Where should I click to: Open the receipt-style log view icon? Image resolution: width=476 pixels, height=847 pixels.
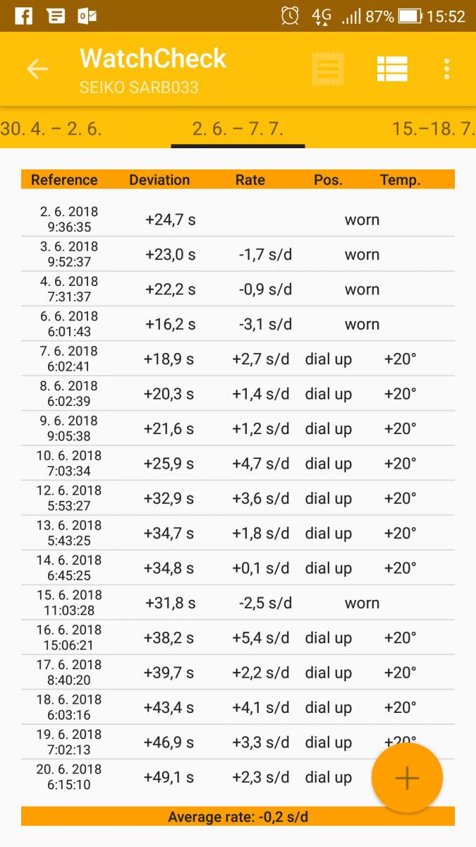tap(328, 69)
